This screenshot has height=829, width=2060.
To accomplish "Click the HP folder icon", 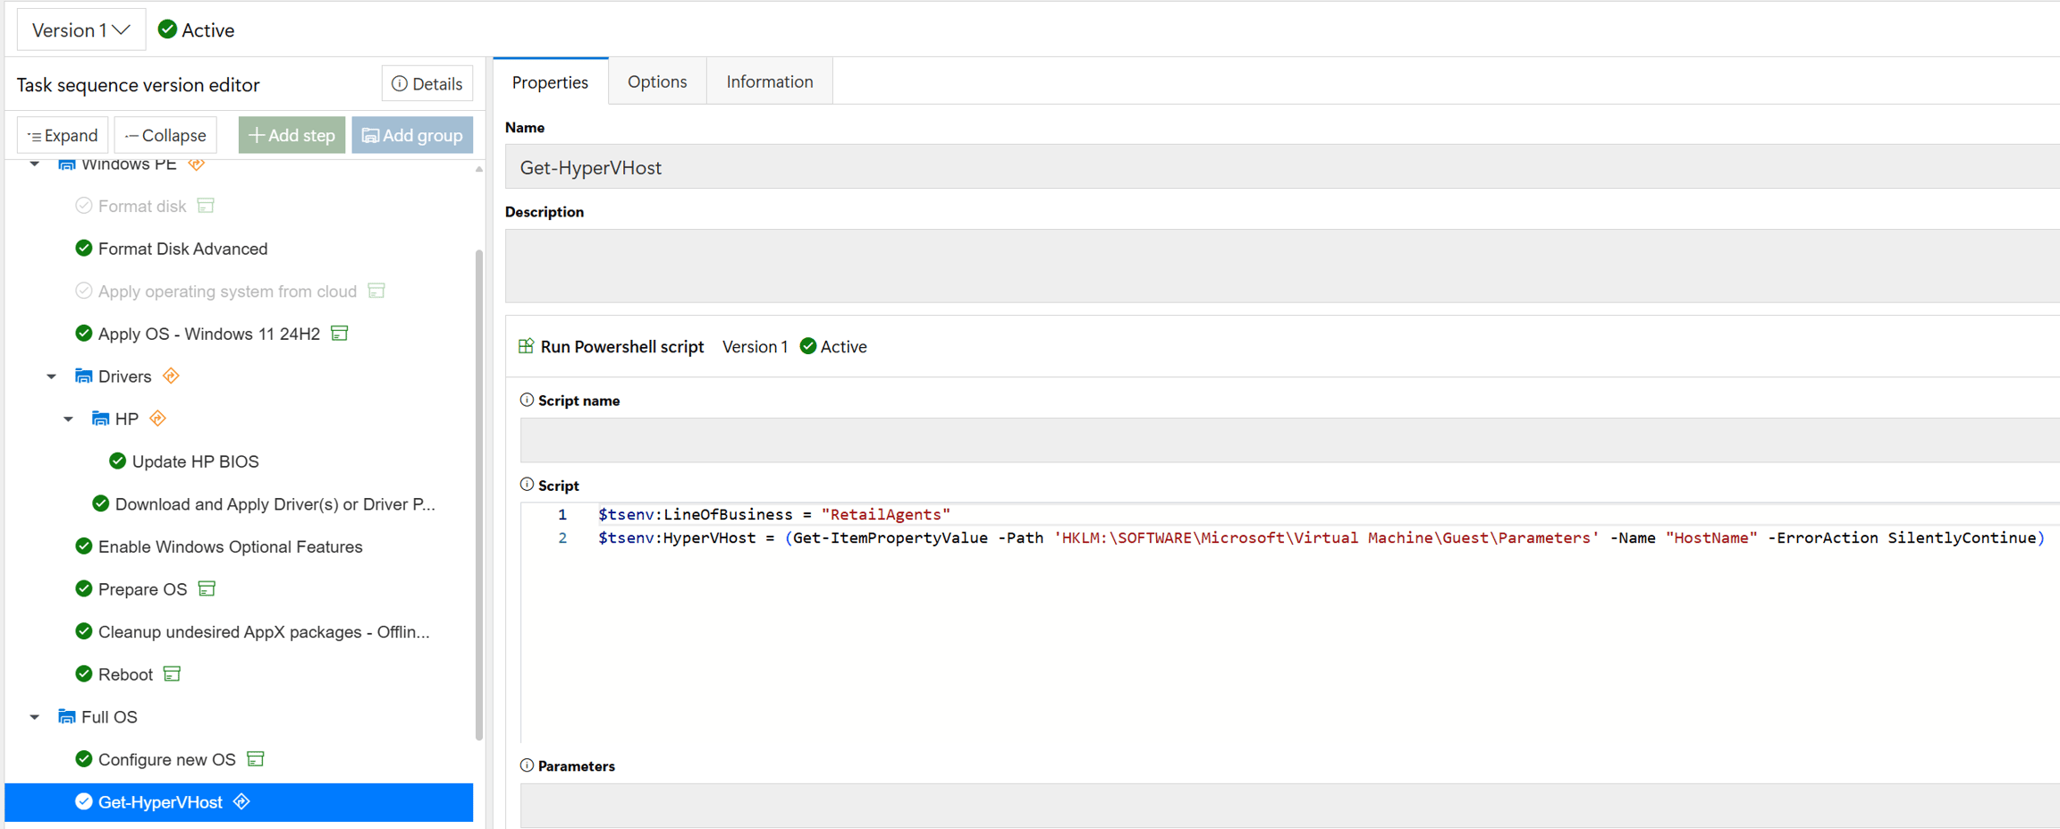I will 100,419.
